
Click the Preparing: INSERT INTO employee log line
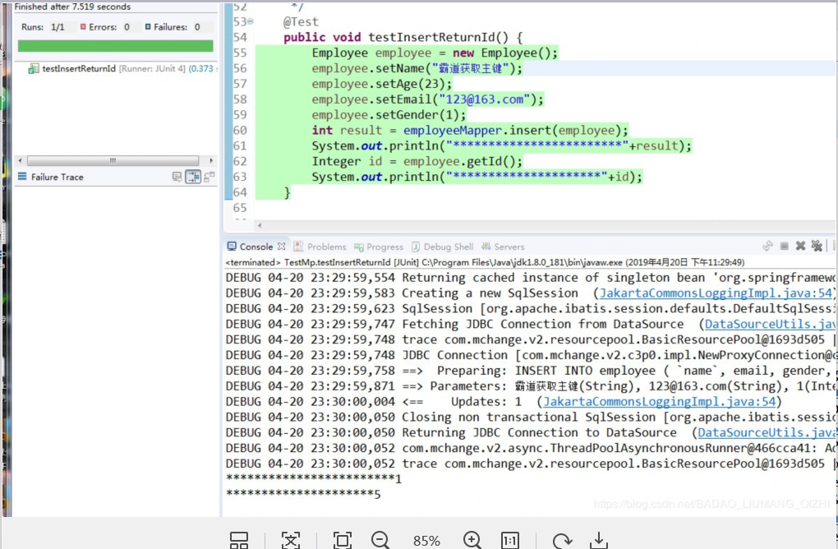coord(530,371)
